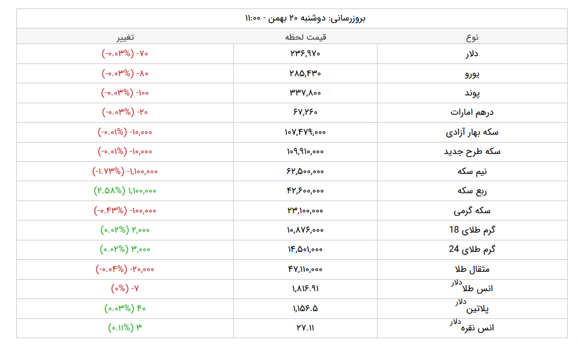Click the mithqal price ۴۷,۱۱۰,۰۰۰
Screen dimensions: 578x357
[x=305, y=269]
